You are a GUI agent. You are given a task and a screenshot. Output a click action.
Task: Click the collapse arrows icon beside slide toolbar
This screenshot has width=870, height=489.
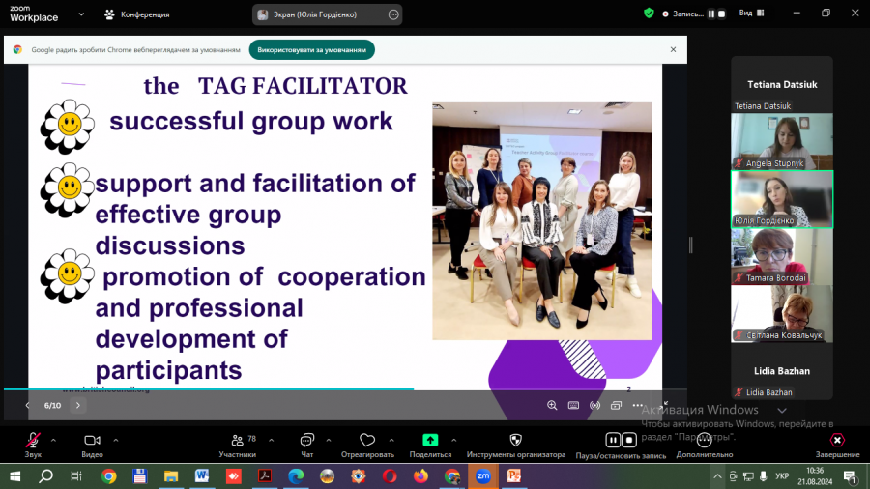click(x=665, y=404)
